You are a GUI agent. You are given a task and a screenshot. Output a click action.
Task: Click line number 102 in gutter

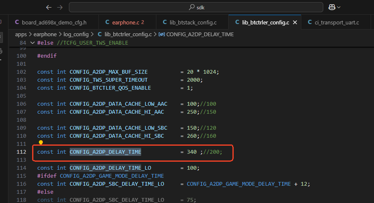21,72
